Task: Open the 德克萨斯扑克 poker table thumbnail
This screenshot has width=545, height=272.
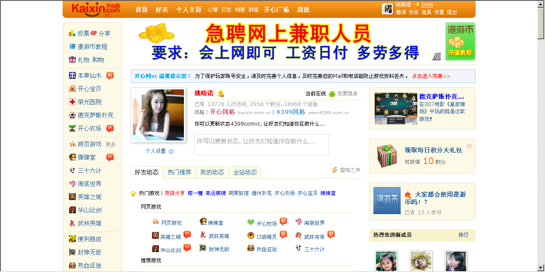Action: point(396,109)
